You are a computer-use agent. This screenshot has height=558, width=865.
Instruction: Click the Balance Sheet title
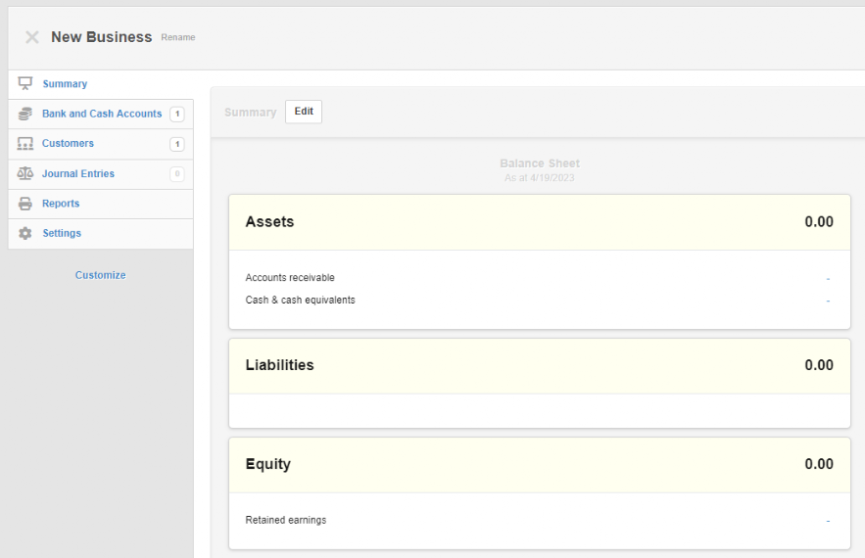(540, 163)
